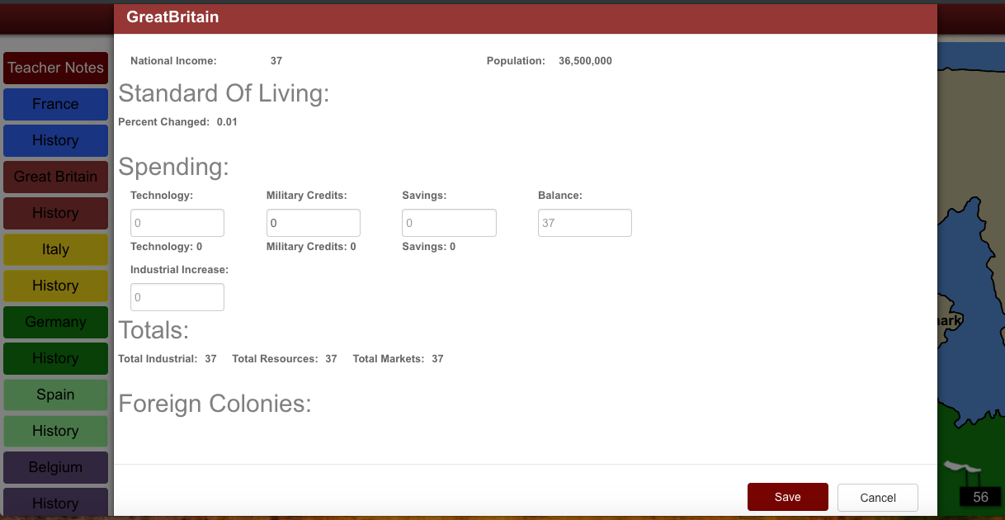Focus the Technology spending input field

177,223
